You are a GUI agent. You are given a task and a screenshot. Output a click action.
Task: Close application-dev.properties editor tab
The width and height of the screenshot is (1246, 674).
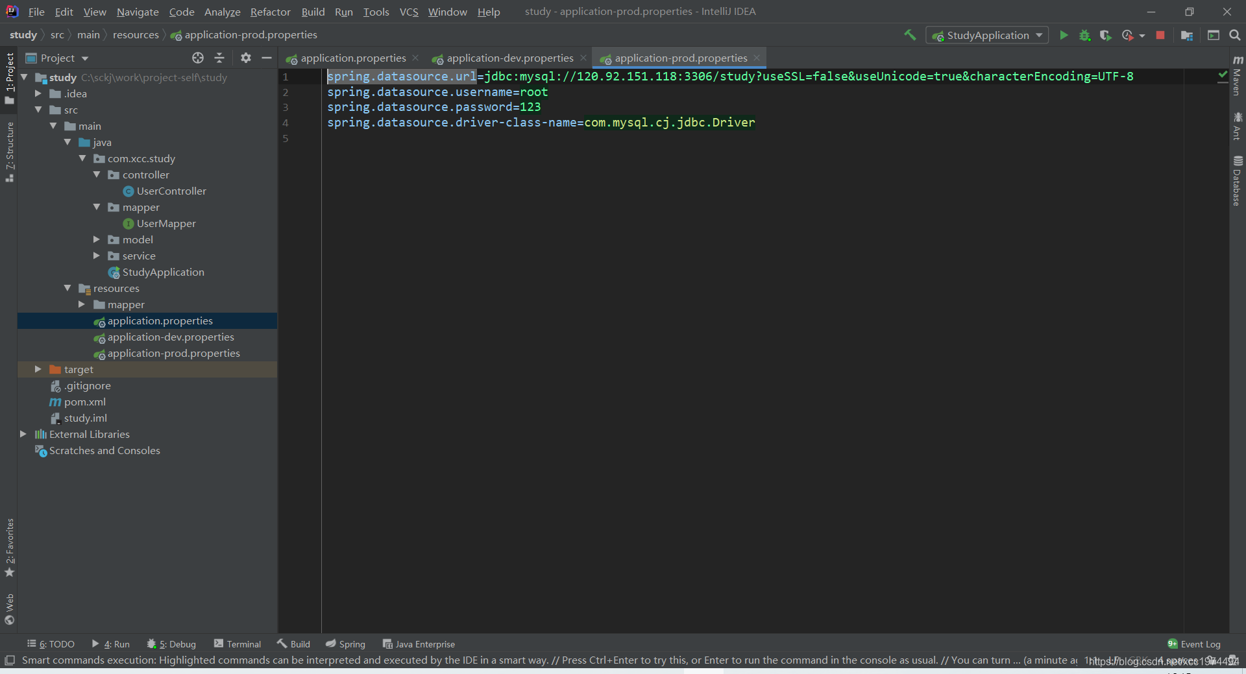tap(583, 58)
